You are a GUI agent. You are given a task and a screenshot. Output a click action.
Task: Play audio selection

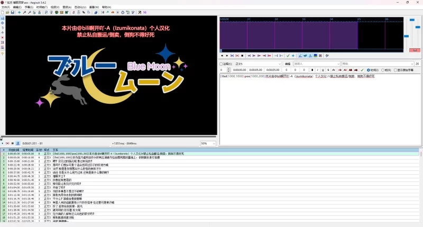click(232, 56)
